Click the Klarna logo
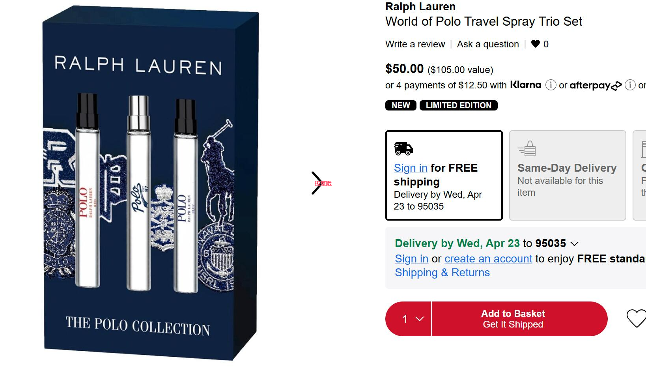 (526, 85)
